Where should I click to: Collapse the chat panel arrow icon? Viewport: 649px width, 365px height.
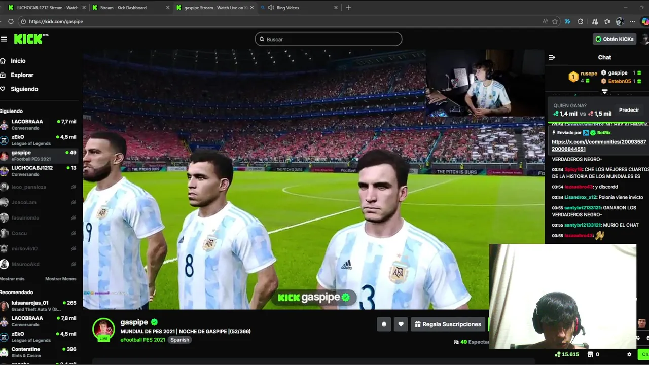coord(552,57)
